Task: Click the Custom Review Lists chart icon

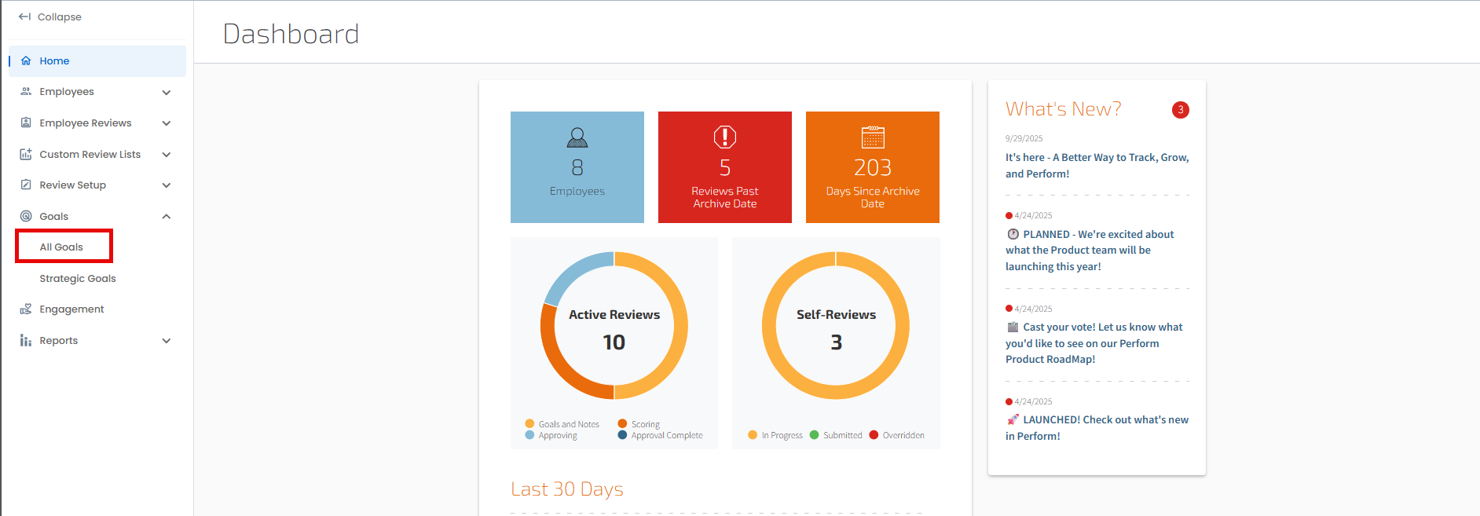Action: click(x=26, y=154)
